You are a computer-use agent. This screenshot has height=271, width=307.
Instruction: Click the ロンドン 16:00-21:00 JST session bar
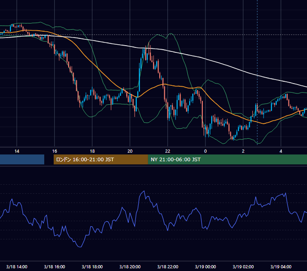click(101, 159)
